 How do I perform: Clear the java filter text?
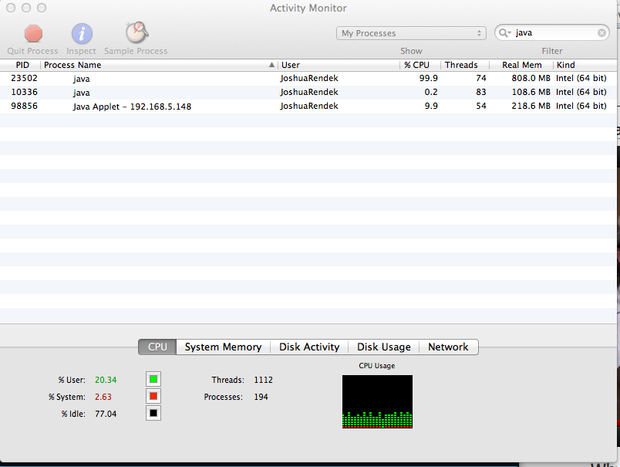coord(601,33)
